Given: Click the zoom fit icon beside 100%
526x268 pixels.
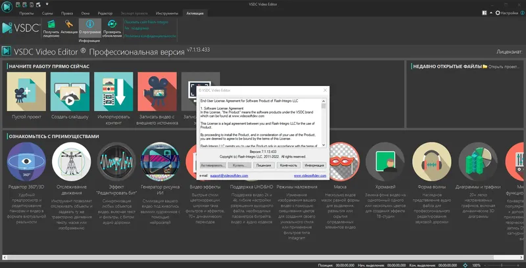Looking at the screenshot, I should point(466,265).
